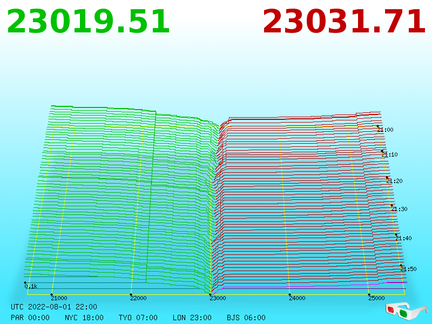Viewport: 432px width, 324px height.
Task: Click the 0.1k volume axis label
Action: (x=31, y=286)
